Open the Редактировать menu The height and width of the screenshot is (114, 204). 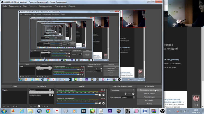coord(15,6)
